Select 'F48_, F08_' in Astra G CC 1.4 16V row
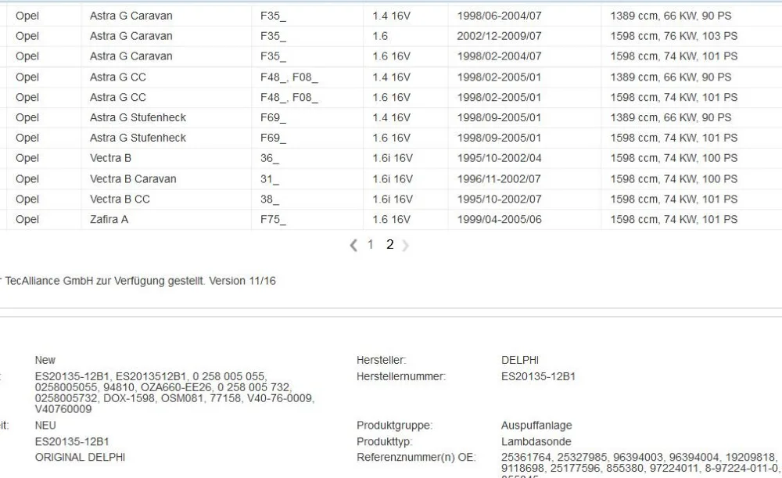Screen dimensions: 782x478 289,77
